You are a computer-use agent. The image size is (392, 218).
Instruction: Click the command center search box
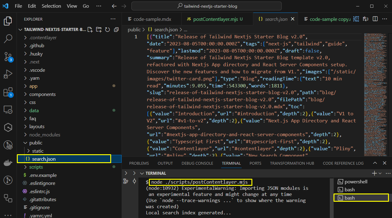pyautogui.click(x=206, y=6)
